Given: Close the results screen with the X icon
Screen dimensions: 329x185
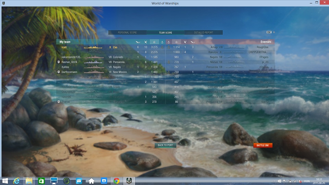Looking at the screenshot, I should point(274,32).
